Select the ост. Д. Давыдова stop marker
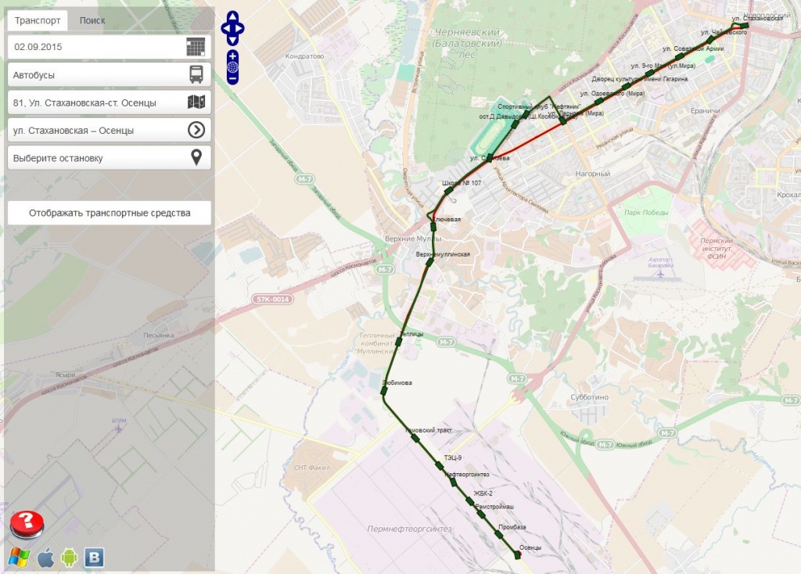This screenshot has width=801, height=574. click(x=515, y=124)
